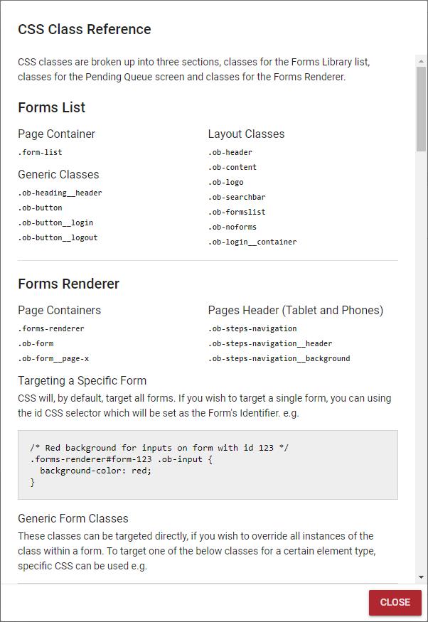The height and width of the screenshot is (622, 428).
Task: Click the CSS Class Reference dialog title
Action: click(x=85, y=29)
